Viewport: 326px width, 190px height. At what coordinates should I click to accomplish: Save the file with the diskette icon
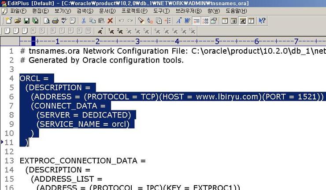click(x=26, y=21)
